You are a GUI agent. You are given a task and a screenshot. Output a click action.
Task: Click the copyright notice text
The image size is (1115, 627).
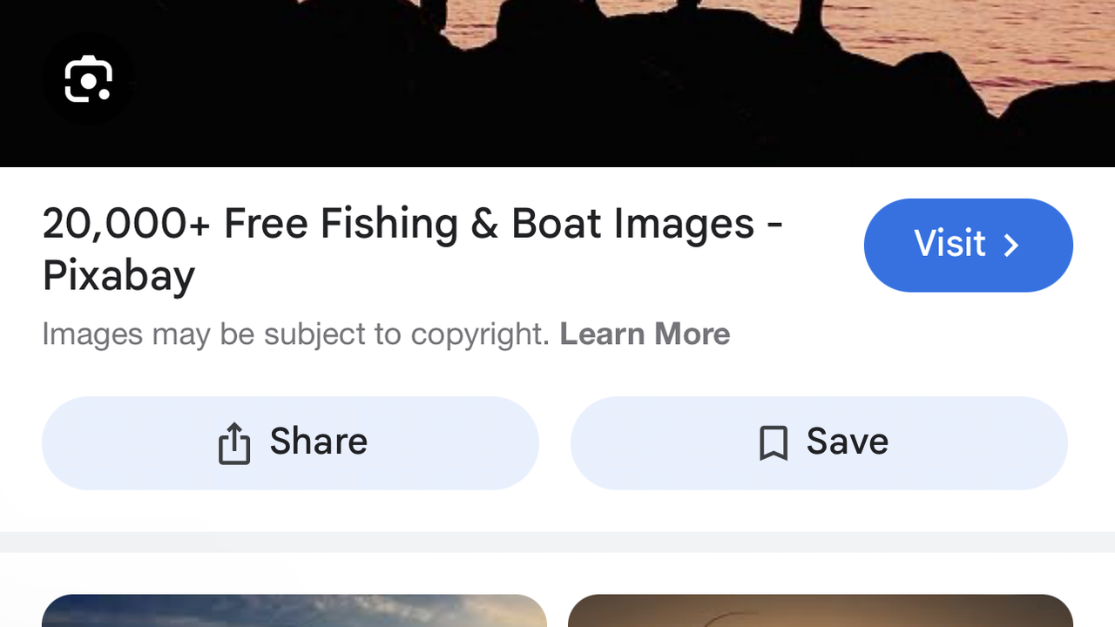point(296,334)
